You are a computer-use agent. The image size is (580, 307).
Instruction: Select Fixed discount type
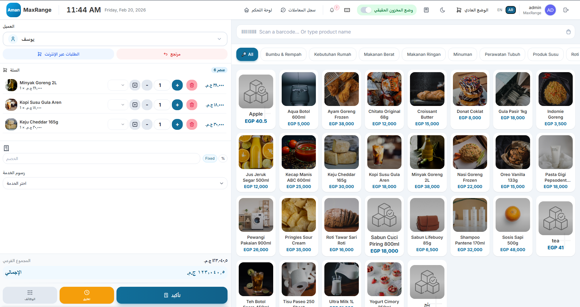point(210,158)
